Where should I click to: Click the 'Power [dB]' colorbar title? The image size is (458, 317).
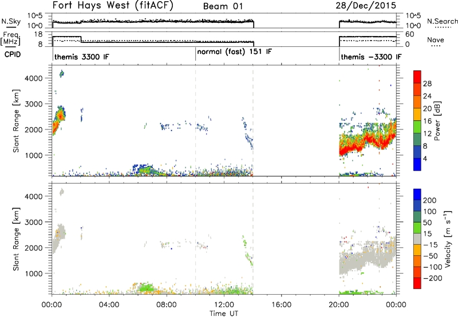(x=437, y=121)
